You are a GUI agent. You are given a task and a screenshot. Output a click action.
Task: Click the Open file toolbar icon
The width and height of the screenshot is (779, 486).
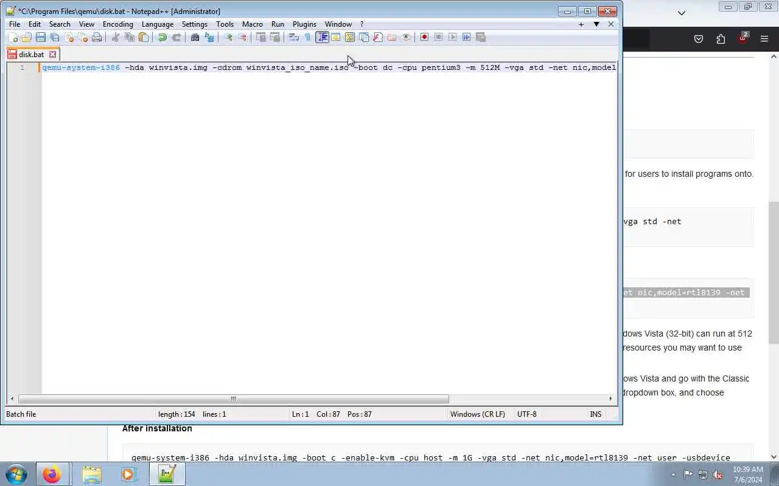pos(27,37)
